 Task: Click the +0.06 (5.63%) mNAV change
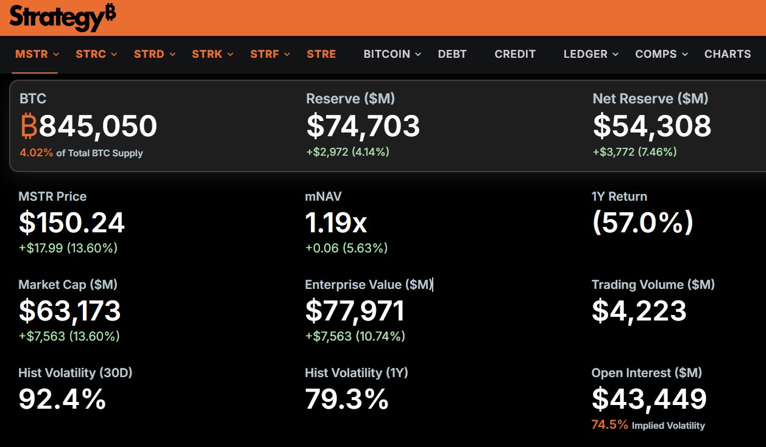pos(346,248)
